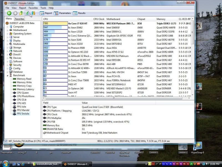Open the View menu
The height and width of the screenshot is (167, 222).
tap(14, 8)
